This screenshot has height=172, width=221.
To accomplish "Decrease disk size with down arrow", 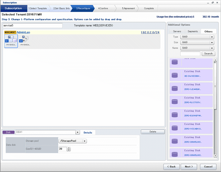I will tap(69, 150).
